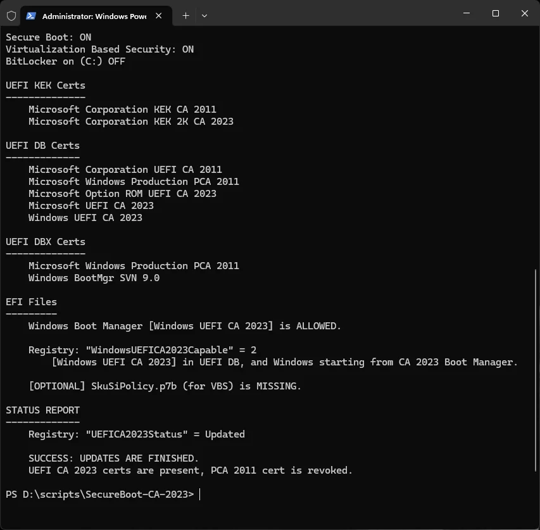Click the vertical scrollbar thumb

point(536,370)
